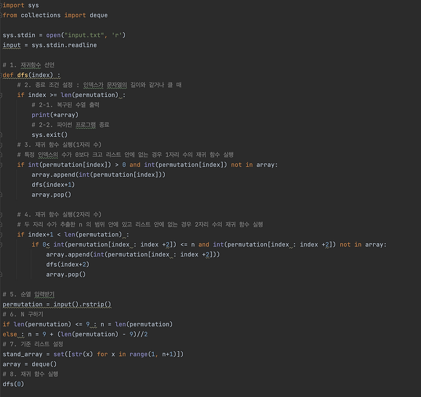
Task: Collapse the fold marker beside 'if index >= len(permutation)'
Action: (1, 95)
